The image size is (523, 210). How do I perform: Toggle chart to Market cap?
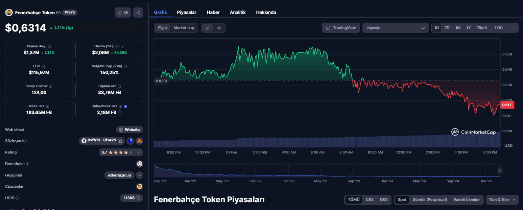click(x=184, y=28)
